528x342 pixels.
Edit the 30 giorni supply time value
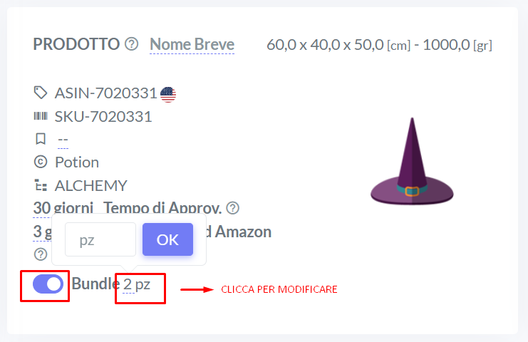[63, 208]
